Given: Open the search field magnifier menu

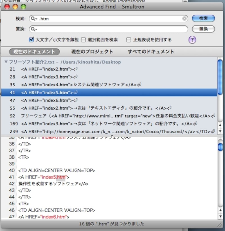Looking at the screenshot, I should 34,19.
